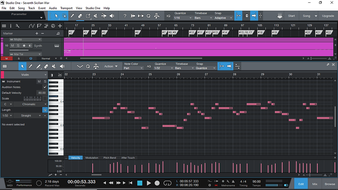Open the editor Quantize 1/32 dropdown

[x=163, y=68]
